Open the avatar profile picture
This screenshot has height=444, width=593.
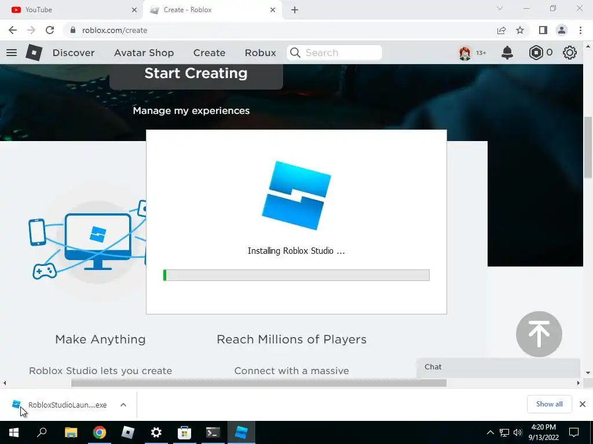click(x=465, y=53)
